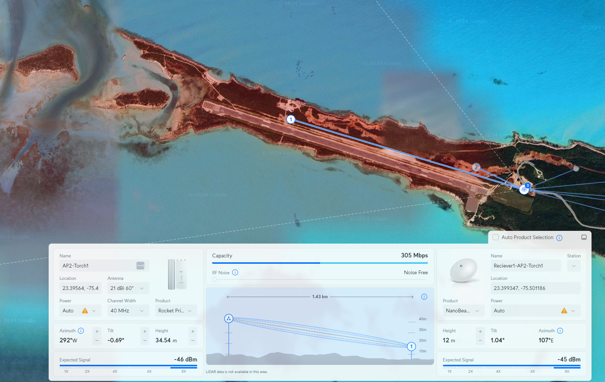605x382 pixels.
Task: Click station marker 1 on the map
Action: [x=291, y=119]
